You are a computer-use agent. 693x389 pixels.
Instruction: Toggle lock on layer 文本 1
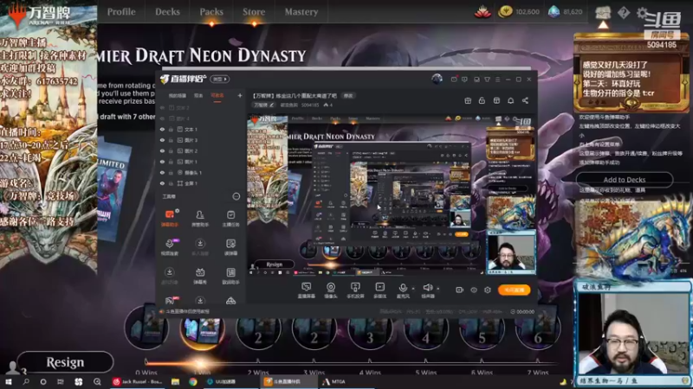pyautogui.click(x=171, y=129)
